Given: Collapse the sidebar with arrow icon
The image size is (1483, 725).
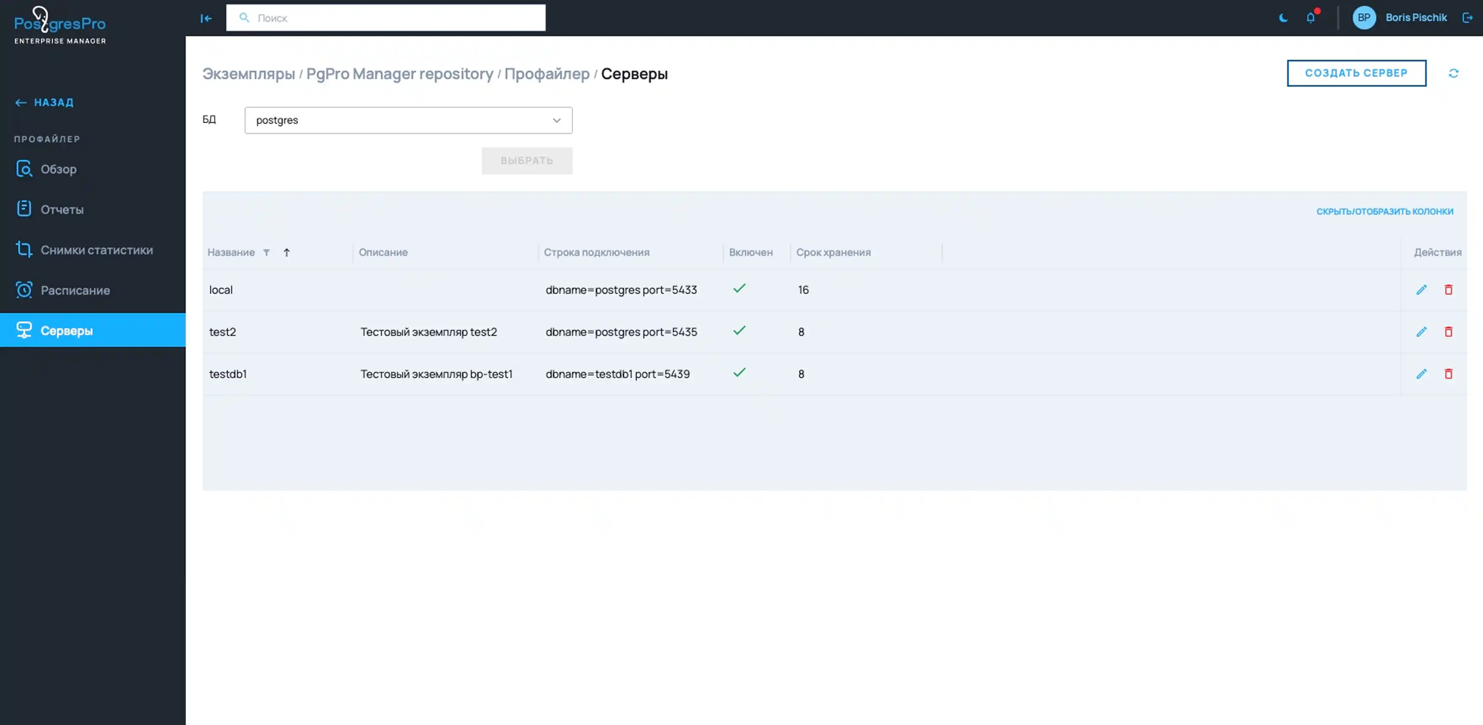Looking at the screenshot, I should tap(206, 18).
